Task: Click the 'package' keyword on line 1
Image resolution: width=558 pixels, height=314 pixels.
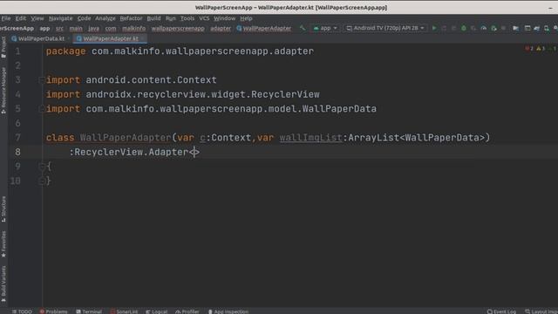Action: [66, 51]
